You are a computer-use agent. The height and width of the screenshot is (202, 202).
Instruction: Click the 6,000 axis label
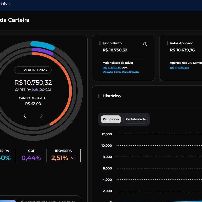(x=107, y=168)
